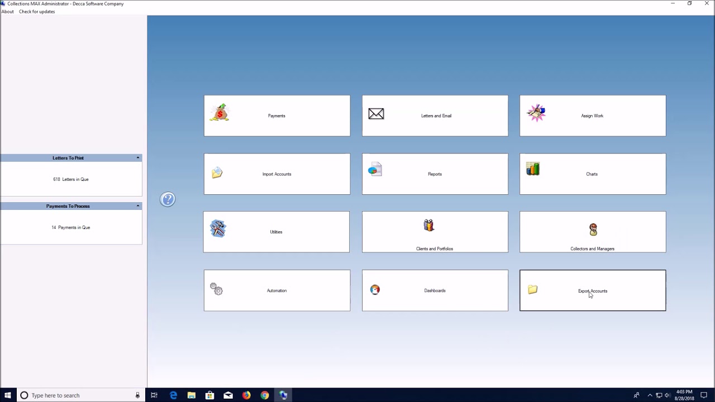Open the About menu
This screenshot has height=402, width=715.
7,12
